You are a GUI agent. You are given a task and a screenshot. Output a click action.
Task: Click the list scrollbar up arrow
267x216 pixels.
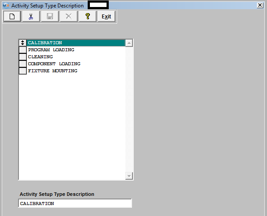click(x=129, y=43)
